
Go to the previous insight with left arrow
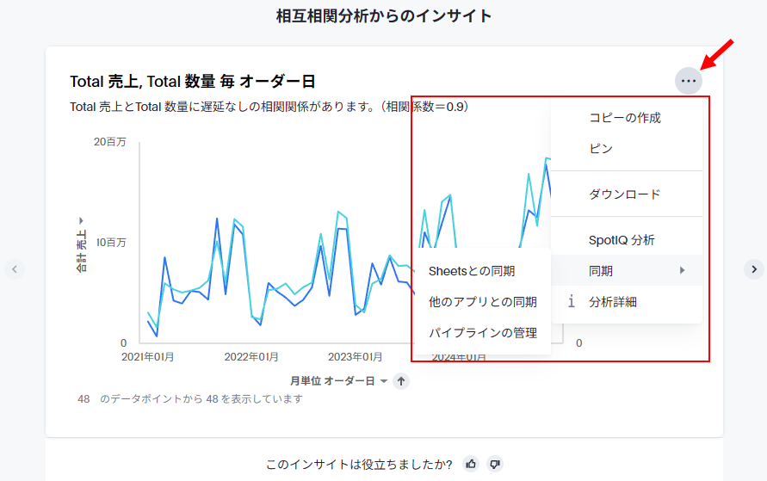[x=15, y=269]
